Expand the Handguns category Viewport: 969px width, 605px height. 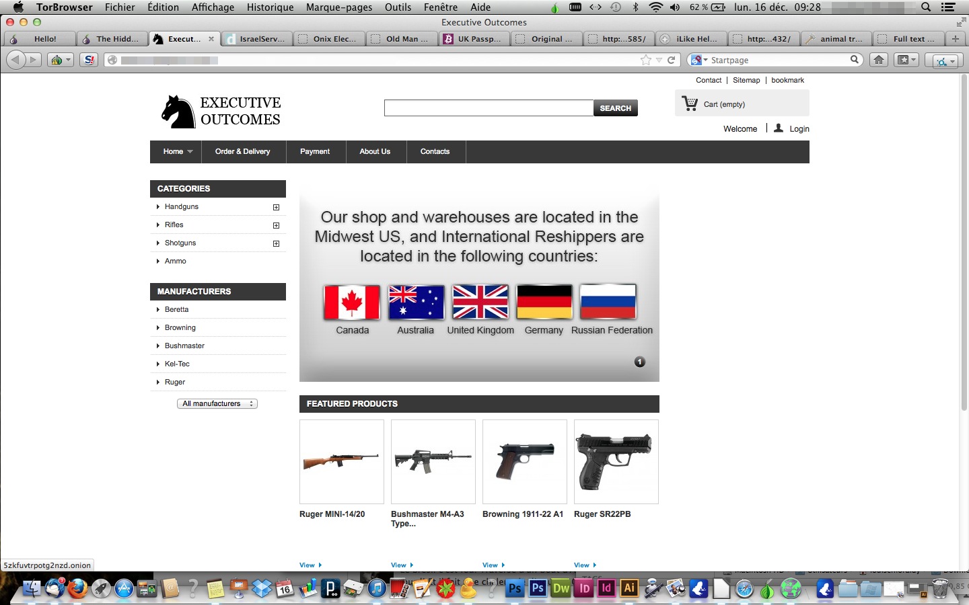276,207
